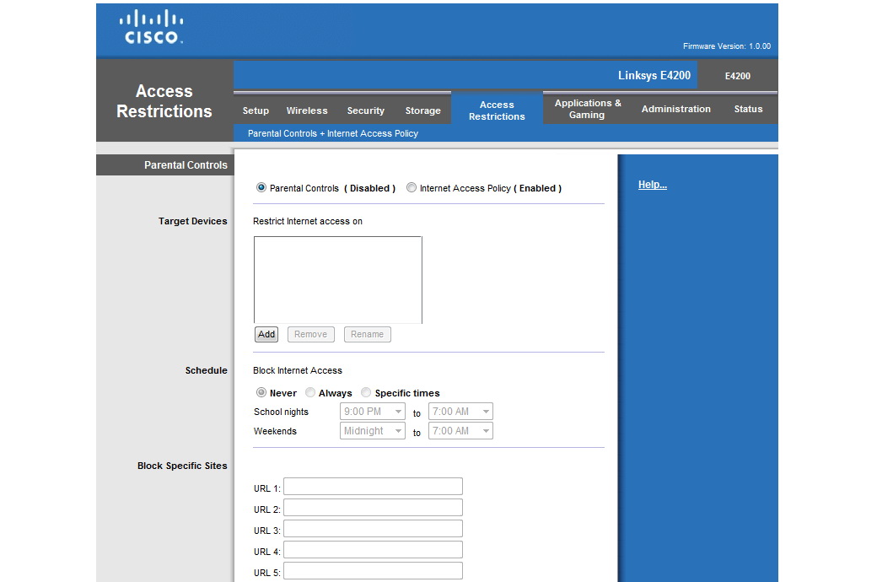The height and width of the screenshot is (582, 877).
Task: Select the Specific times schedule option
Action: (366, 393)
